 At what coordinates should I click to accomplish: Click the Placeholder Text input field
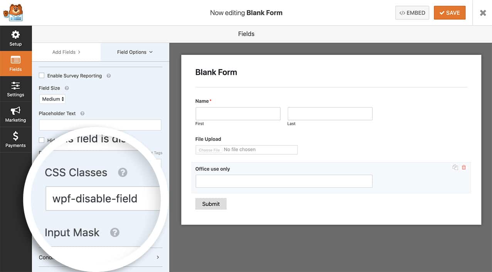coord(100,125)
